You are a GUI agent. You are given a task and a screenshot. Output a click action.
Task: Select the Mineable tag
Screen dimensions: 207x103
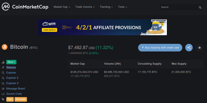21,99
